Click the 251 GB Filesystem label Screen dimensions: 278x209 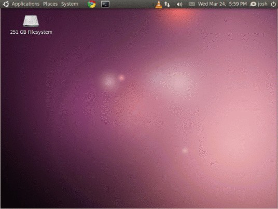point(31,32)
